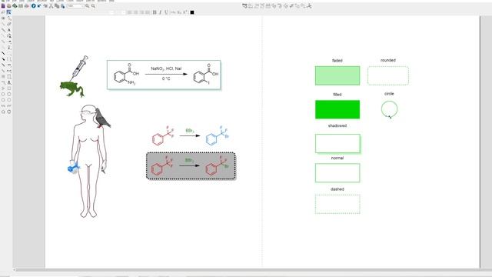This screenshot has height=277, width=492.
Task: Select the Table tool
Action: [3, 76]
